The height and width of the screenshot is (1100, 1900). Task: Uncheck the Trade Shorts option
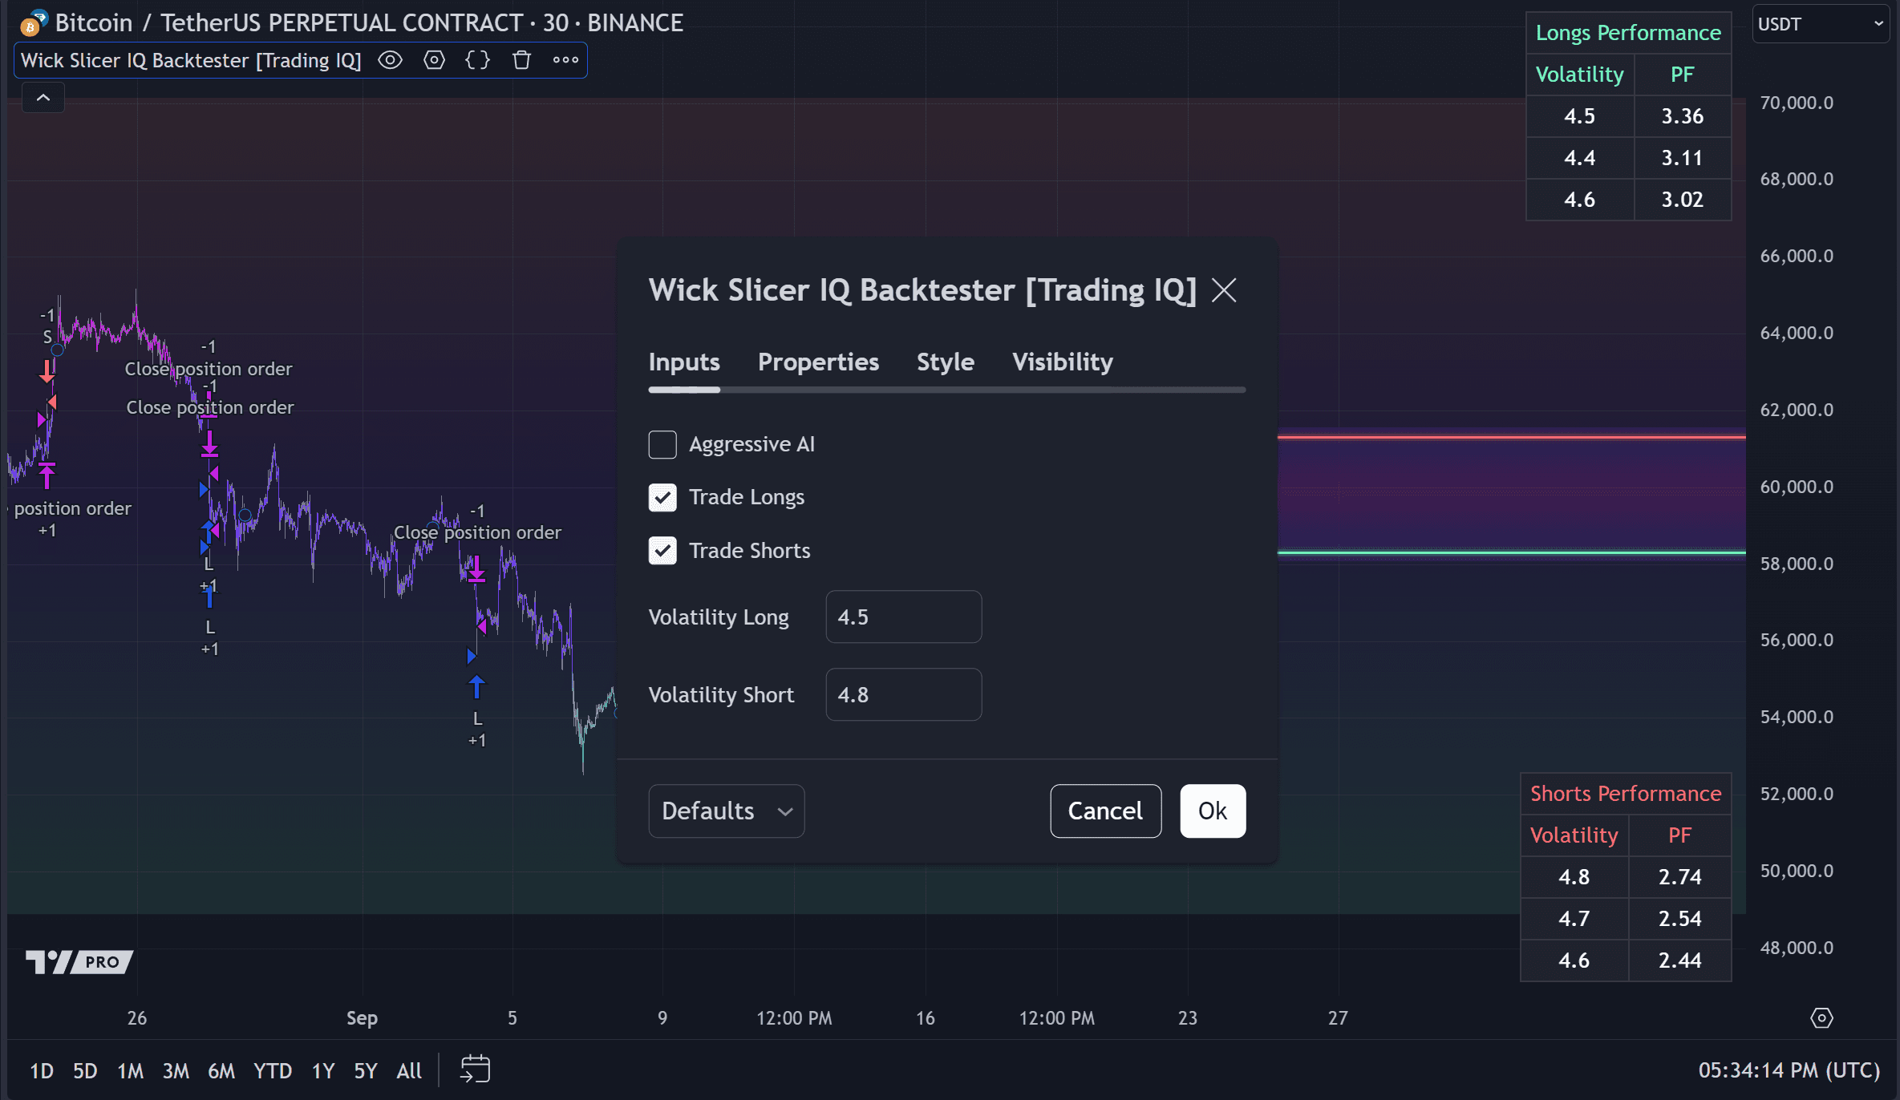(662, 551)
